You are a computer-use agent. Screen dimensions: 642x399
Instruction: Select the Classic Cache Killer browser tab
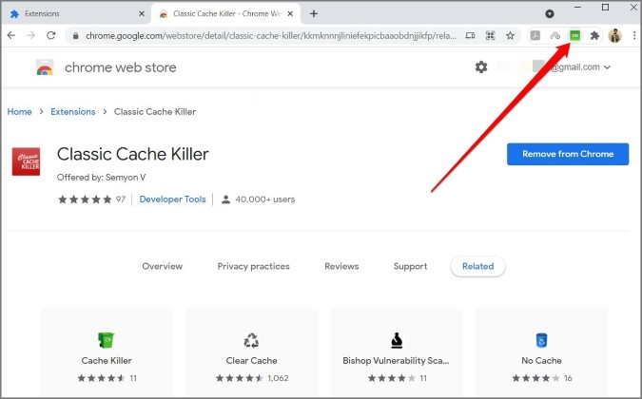click(x=225, y=13)
